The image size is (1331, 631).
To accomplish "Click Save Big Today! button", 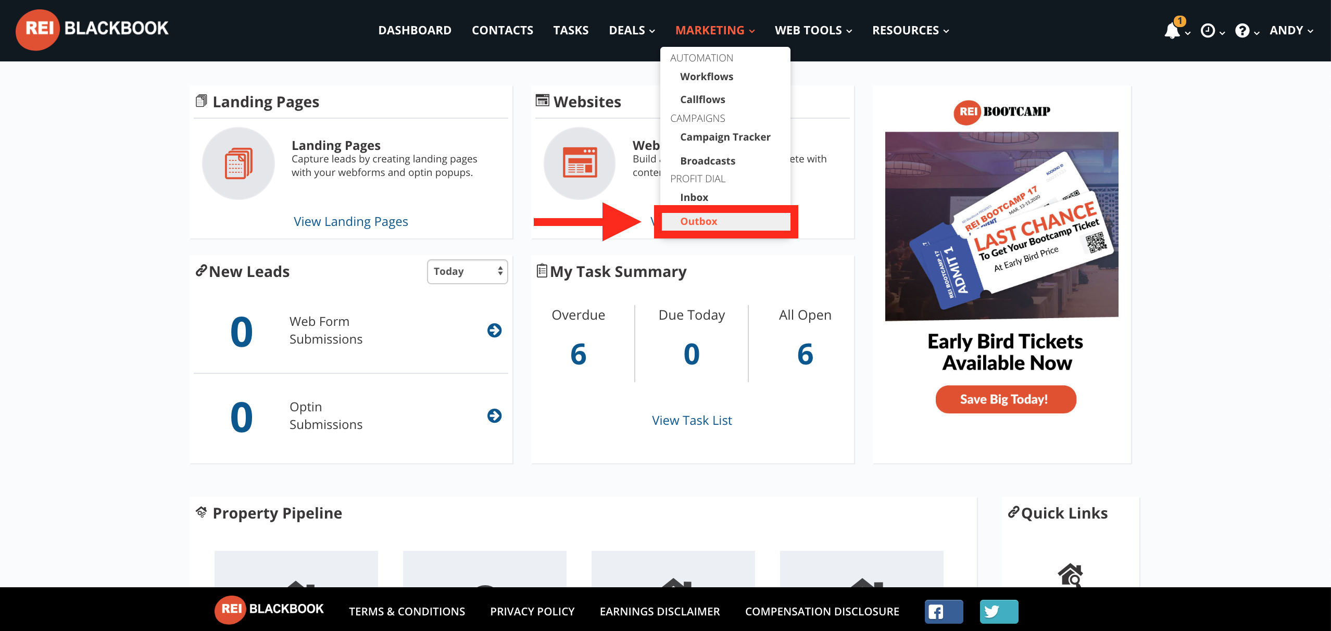I will click(1006, 399).
